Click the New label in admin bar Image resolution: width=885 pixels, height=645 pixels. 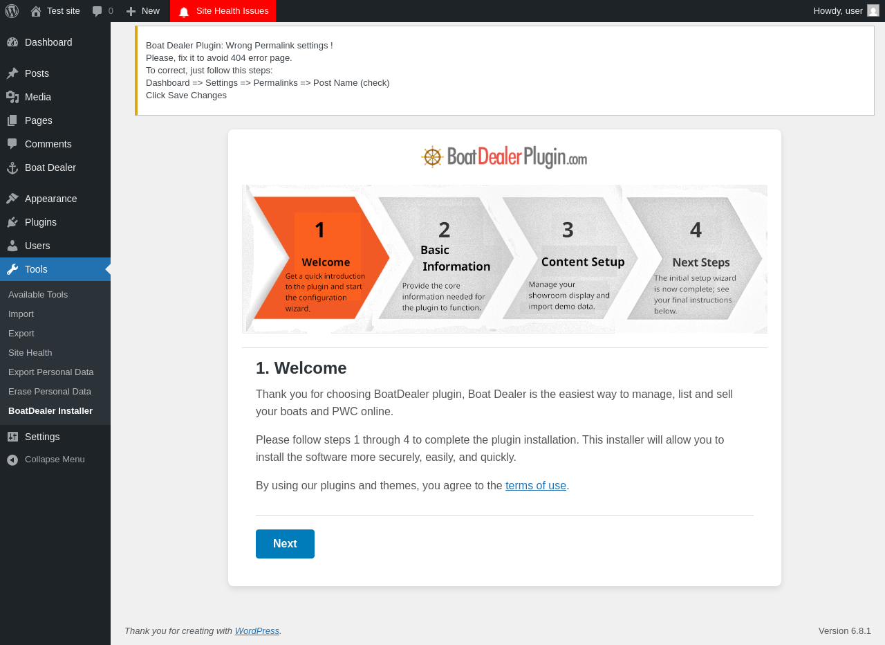click(151, 10)
